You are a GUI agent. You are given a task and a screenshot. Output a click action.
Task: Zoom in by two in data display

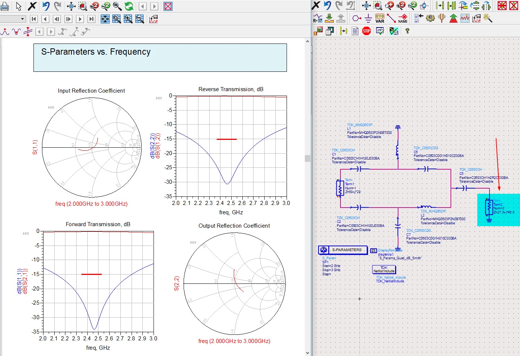click(94, 6)
